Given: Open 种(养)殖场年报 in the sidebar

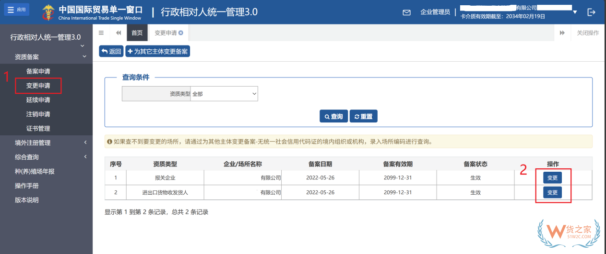Looking at the screenshot, I should (x=35, y=171).
